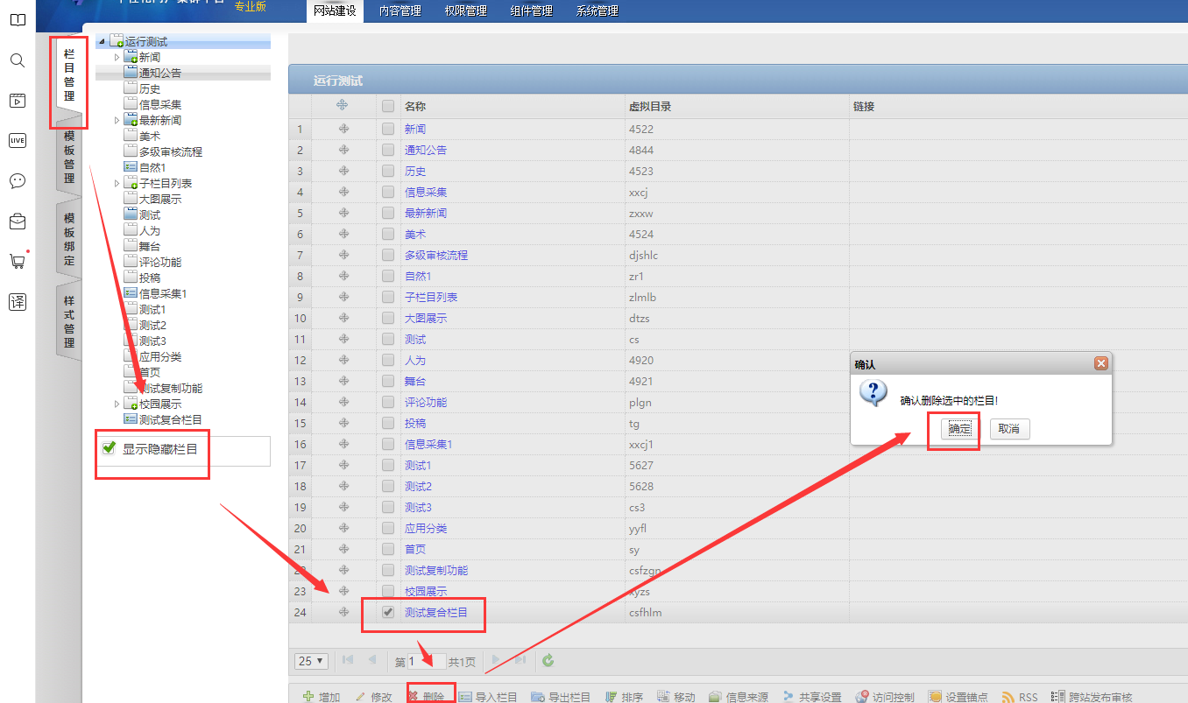
Task: Click the search icon in left sidebar
Action: tap(18, 60)
